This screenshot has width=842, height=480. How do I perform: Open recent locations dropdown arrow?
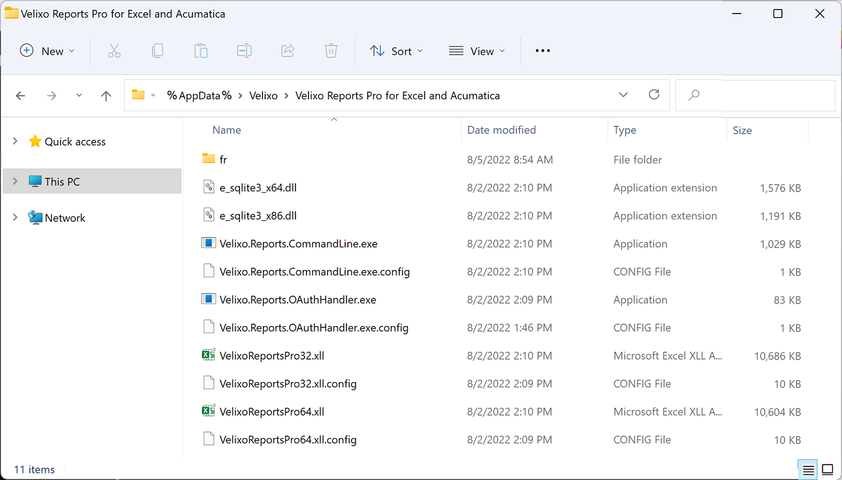coord(79,95)
